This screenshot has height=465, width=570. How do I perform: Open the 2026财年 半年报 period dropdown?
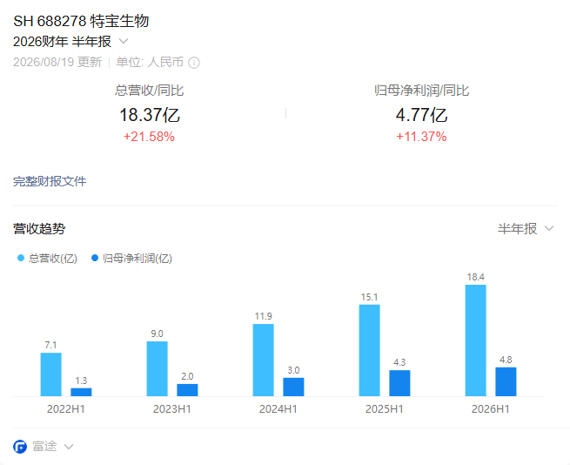pos(70,42)
